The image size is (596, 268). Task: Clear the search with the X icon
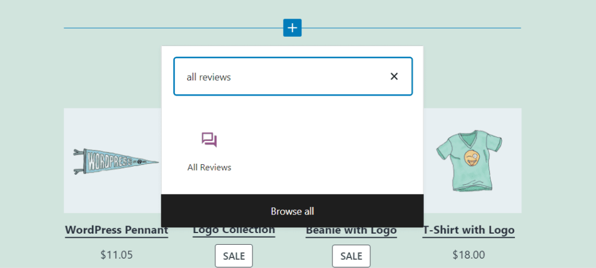click(394, 76)
